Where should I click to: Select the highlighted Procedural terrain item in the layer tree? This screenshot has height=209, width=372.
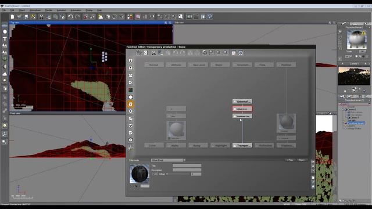tap(356, 123)
